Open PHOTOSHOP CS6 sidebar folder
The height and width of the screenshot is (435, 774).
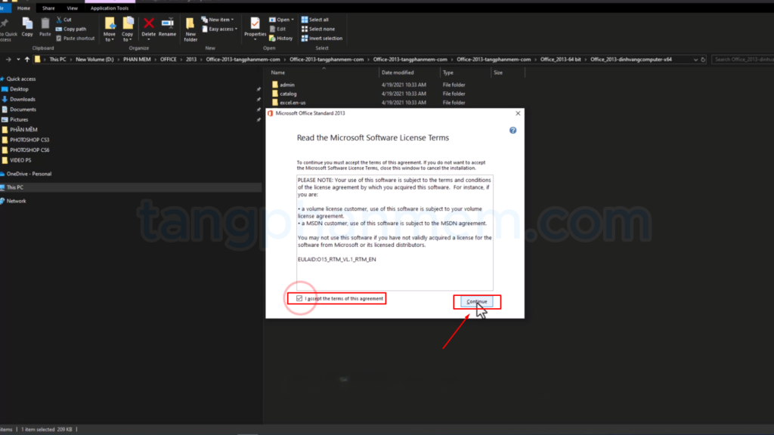click(x=29, y=150)
